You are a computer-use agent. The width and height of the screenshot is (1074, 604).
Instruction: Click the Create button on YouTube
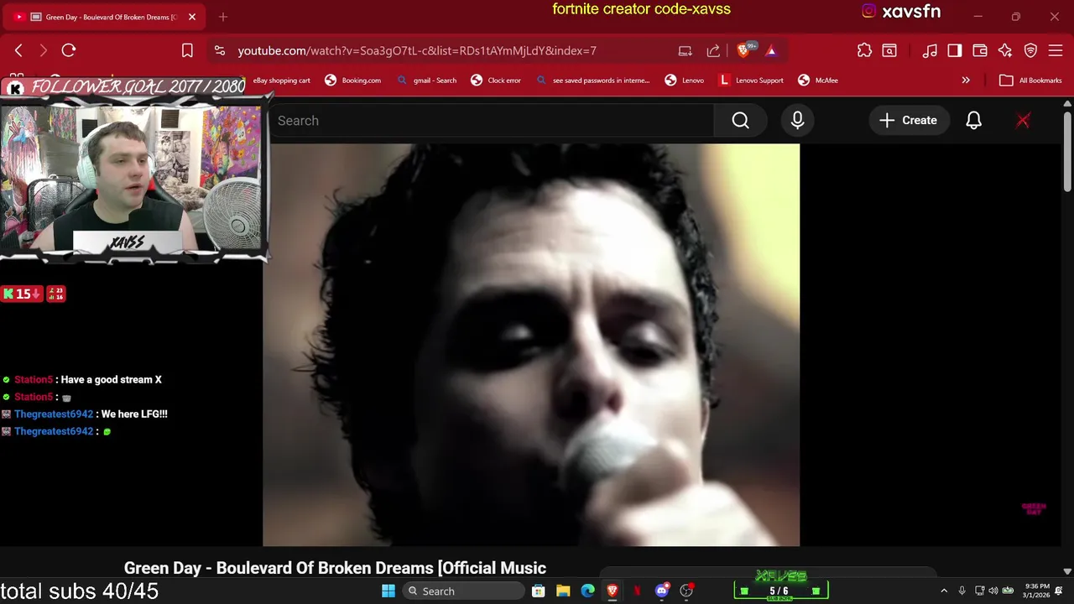point(908,121)
